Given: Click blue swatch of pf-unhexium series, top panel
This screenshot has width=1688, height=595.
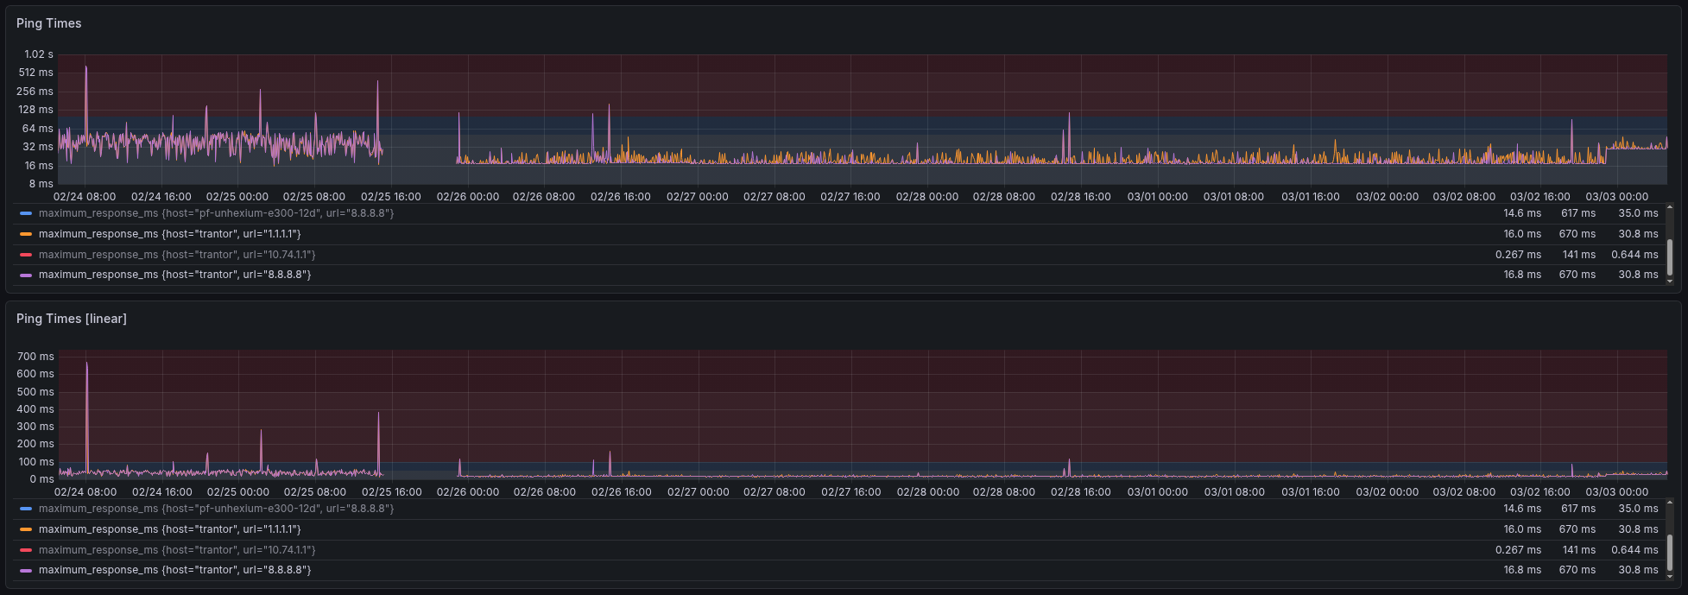Looking at the screenshot, I should (26, 213).
